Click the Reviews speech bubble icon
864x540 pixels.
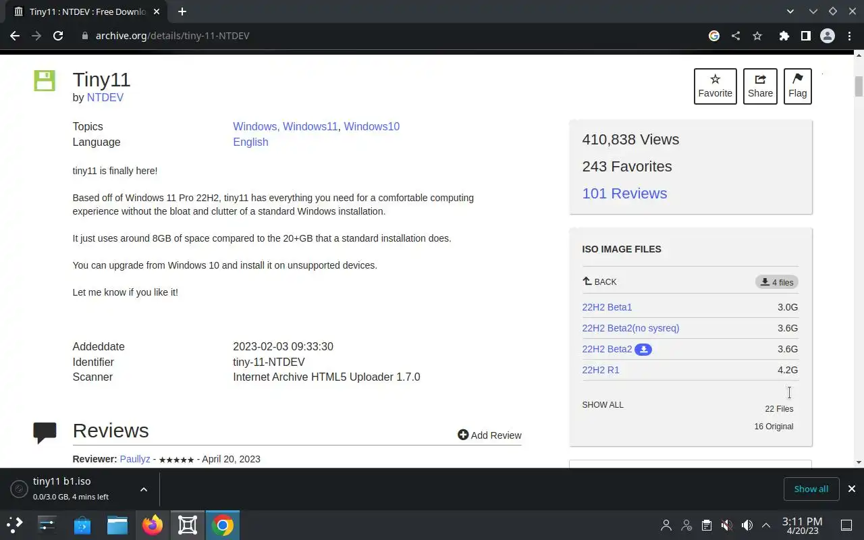(x=45, y=433)
